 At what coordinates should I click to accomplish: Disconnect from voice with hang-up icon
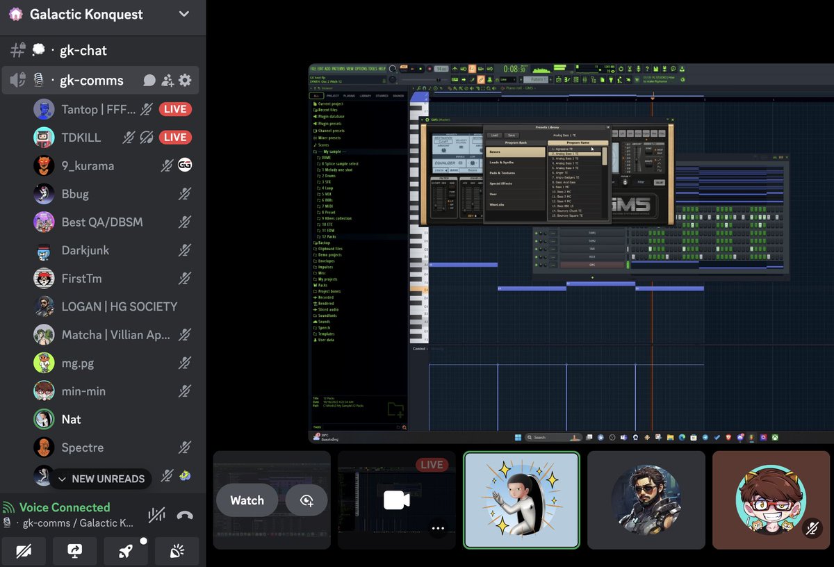(185, 515)
